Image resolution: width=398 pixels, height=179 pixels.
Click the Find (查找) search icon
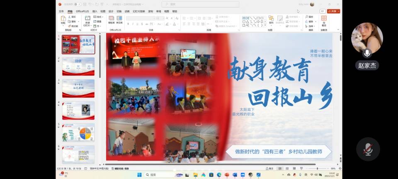309,17
